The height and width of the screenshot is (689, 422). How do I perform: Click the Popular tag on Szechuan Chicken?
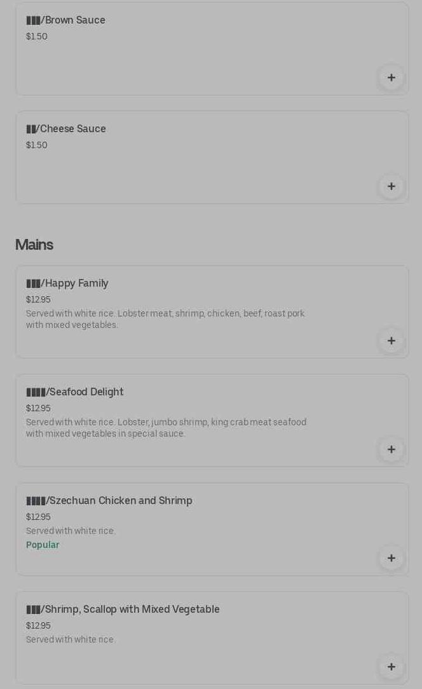[43, 545]
